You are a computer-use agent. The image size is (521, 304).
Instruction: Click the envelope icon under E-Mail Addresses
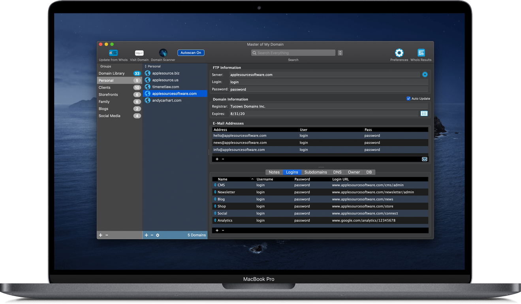point(424,159)
